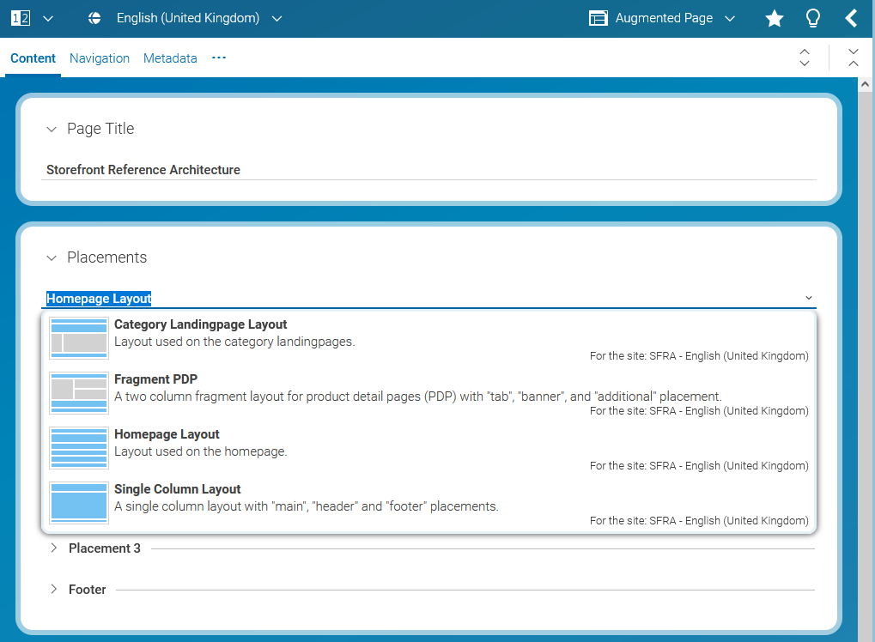The image size is (875, 642).
Task: Click the Augmented Page document type icon
Action: tap(598, 18)
